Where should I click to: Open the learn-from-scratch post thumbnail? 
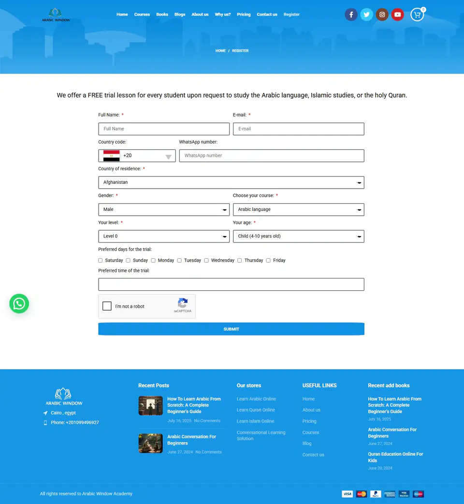click(151, 406)
